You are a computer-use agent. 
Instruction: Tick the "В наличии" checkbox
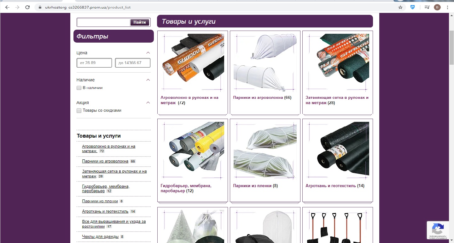(x=79, y=88)
